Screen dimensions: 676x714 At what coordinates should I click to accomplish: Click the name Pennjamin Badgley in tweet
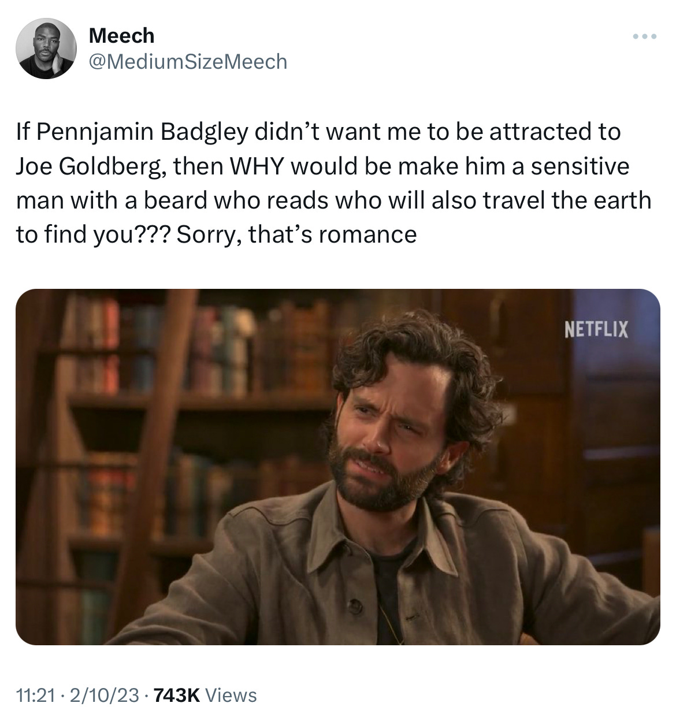pyautogui.click(x=143, y=132)
